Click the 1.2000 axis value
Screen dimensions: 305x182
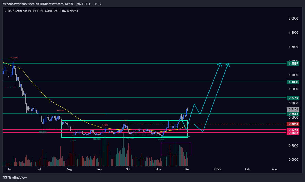293,75
